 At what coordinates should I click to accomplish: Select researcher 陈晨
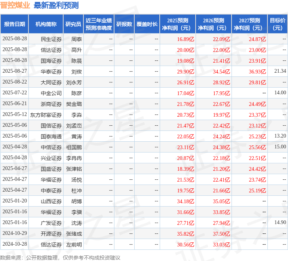tap(77, 61)
